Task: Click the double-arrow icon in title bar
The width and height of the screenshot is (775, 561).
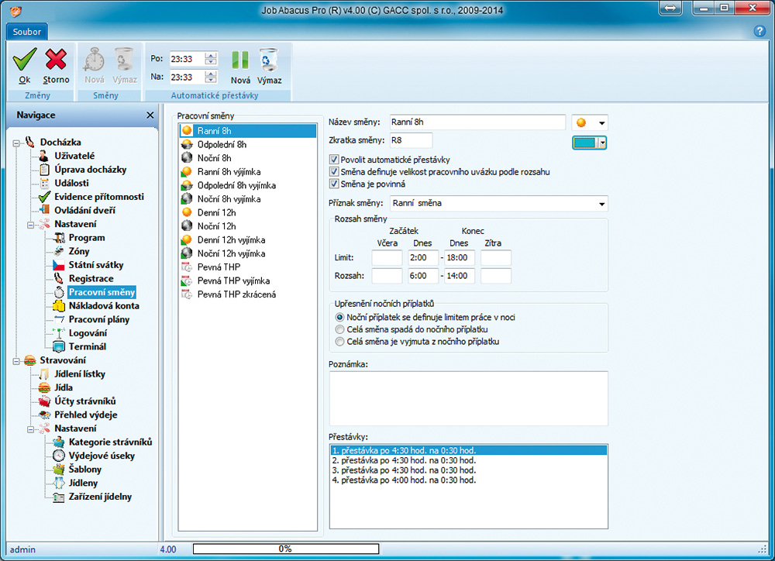Action: 670,8
